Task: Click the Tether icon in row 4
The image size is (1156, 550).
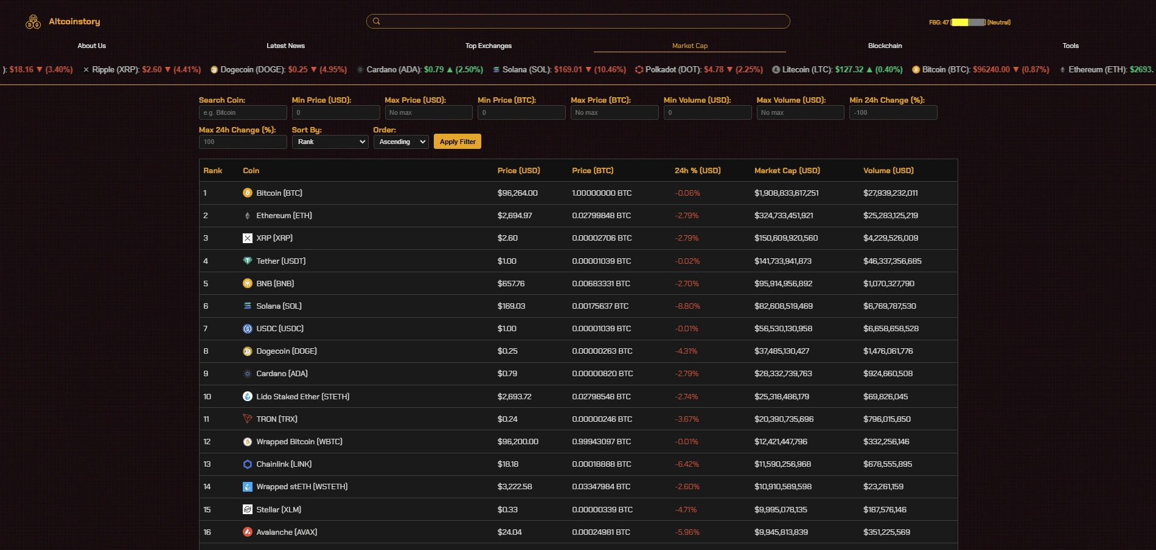Action: pos(248,261)
